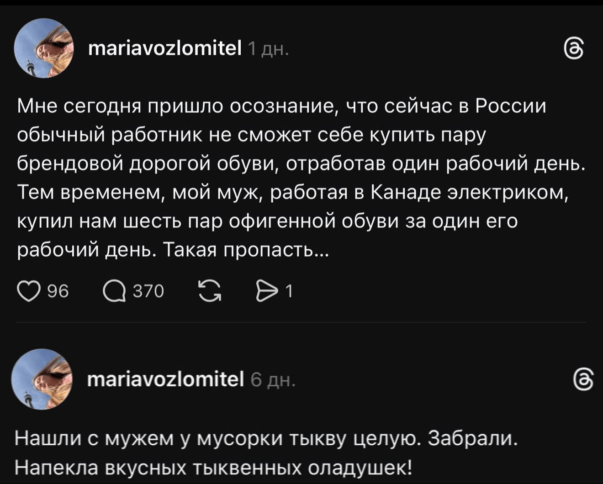Click the 96 likes count

tap(58, 291)
